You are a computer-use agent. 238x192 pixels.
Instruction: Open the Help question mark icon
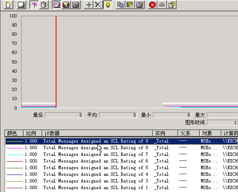coord(172,5)
